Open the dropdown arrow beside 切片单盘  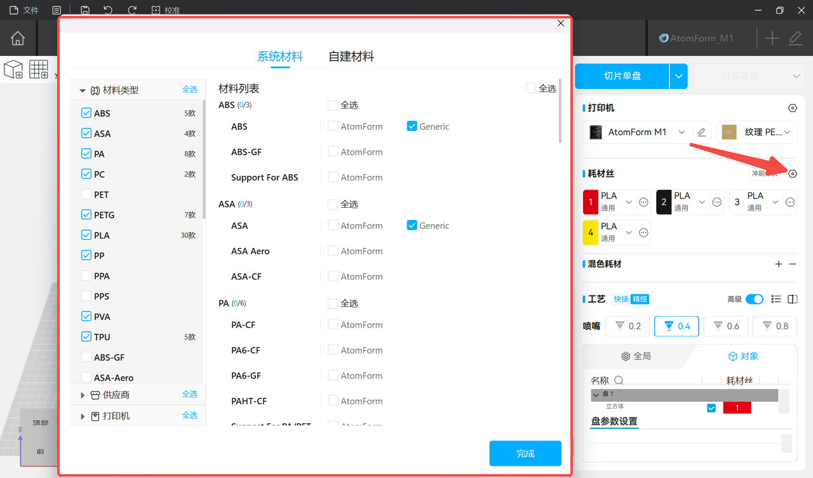pos(679,76)
